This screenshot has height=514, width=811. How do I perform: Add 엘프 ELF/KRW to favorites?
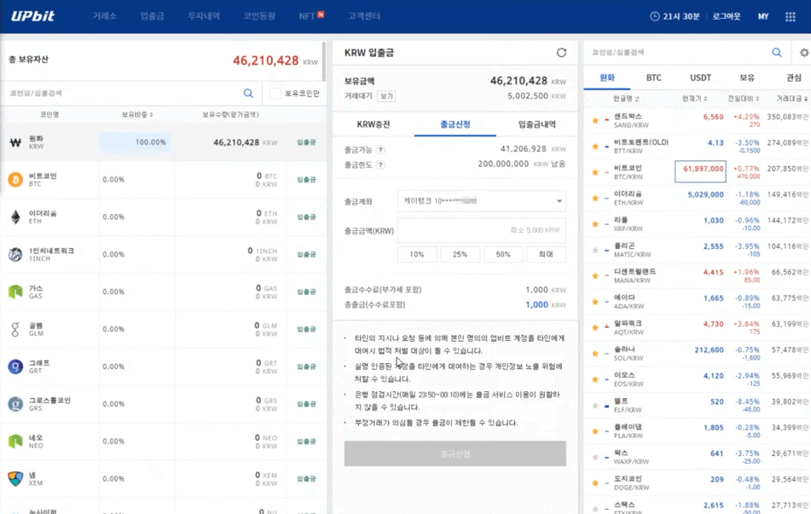click(594, 406)
